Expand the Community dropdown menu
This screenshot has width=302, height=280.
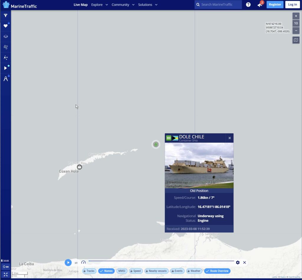coord(123,5)
